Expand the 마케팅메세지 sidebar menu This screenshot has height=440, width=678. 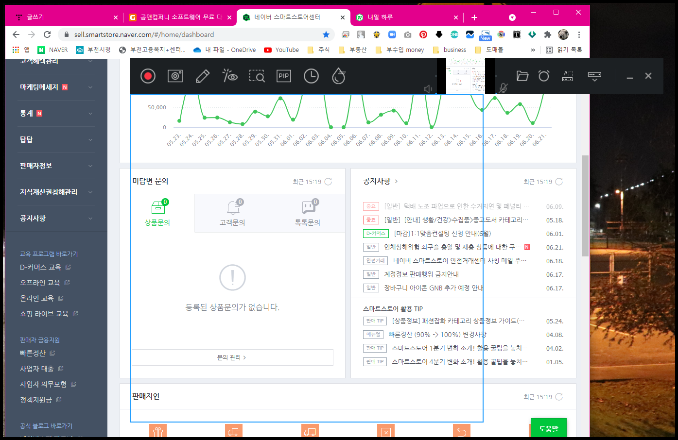tap(56, 87)
